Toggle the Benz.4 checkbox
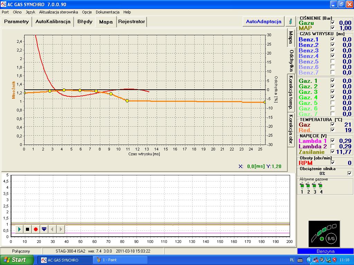Screen dimensions: 354x265 (x=332, y=56)
